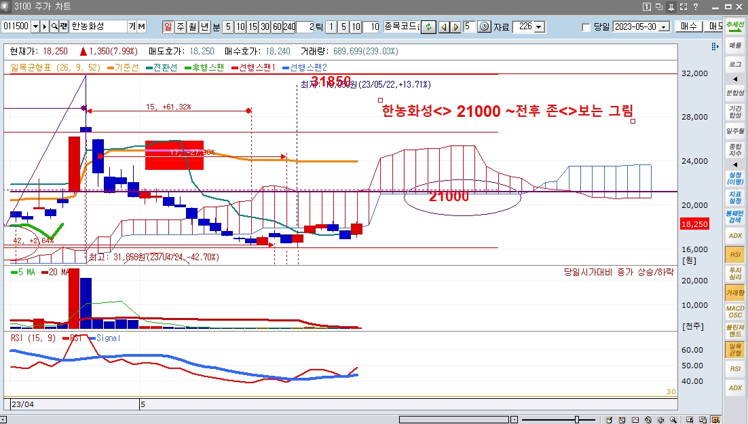
Task: Switch to 주 (weekly) chart period
Action: (x=180, y=26)
